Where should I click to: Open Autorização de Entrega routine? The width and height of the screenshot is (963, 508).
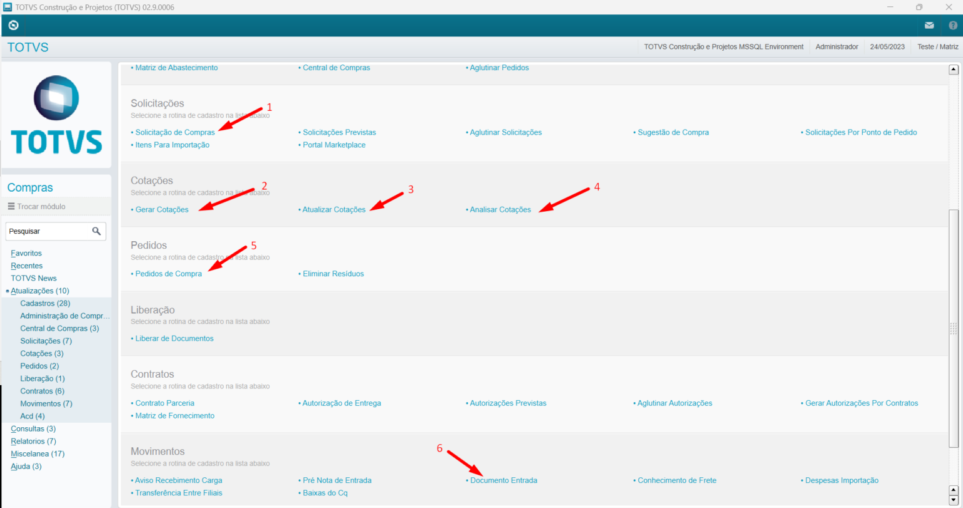(342, 403)
